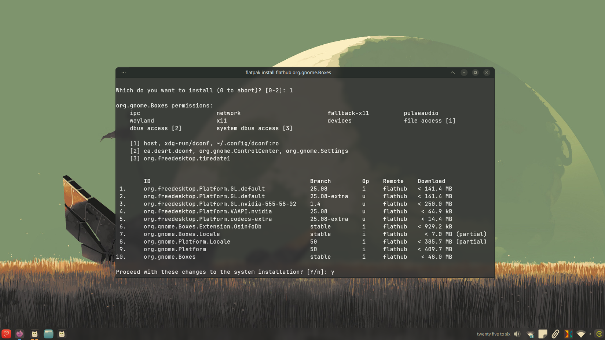Open the terminal's three-dot menu
Screen dimensions: 605x340
coord(124,73)
